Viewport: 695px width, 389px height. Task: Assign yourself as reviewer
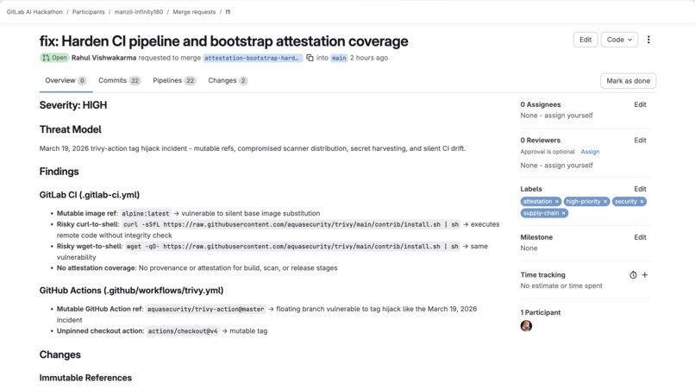568,166
